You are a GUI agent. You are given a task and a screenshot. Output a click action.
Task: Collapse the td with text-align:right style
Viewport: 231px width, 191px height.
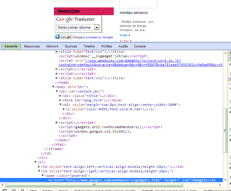click(x=39, y=171)
